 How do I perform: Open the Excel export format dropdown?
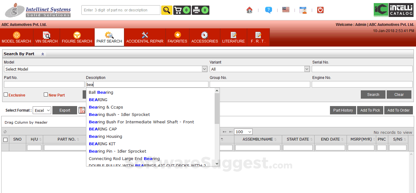pos(42,110)
